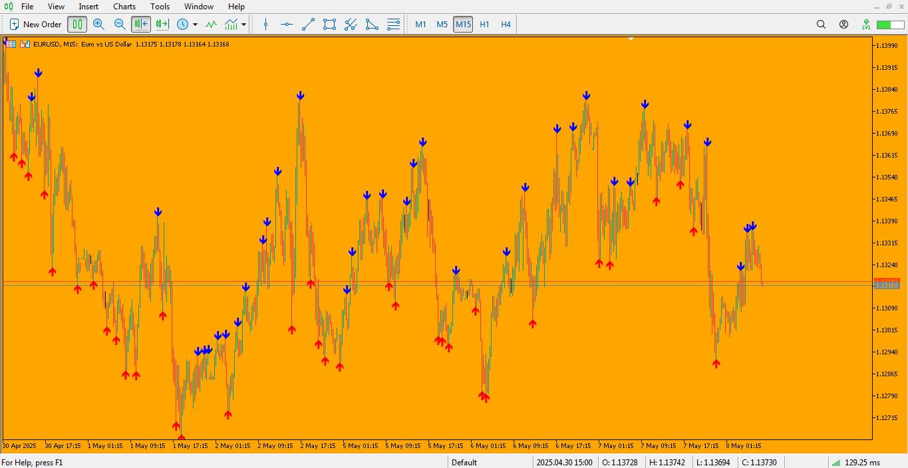The height and width of the screenshot is (468, 908).
Task: Select the horizontal line drawing tool
Action: pyautogui.click(x=287, y=25)
